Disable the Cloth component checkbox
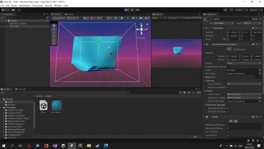The width and height of the screenshot is (264, 149). click(210, 117)
